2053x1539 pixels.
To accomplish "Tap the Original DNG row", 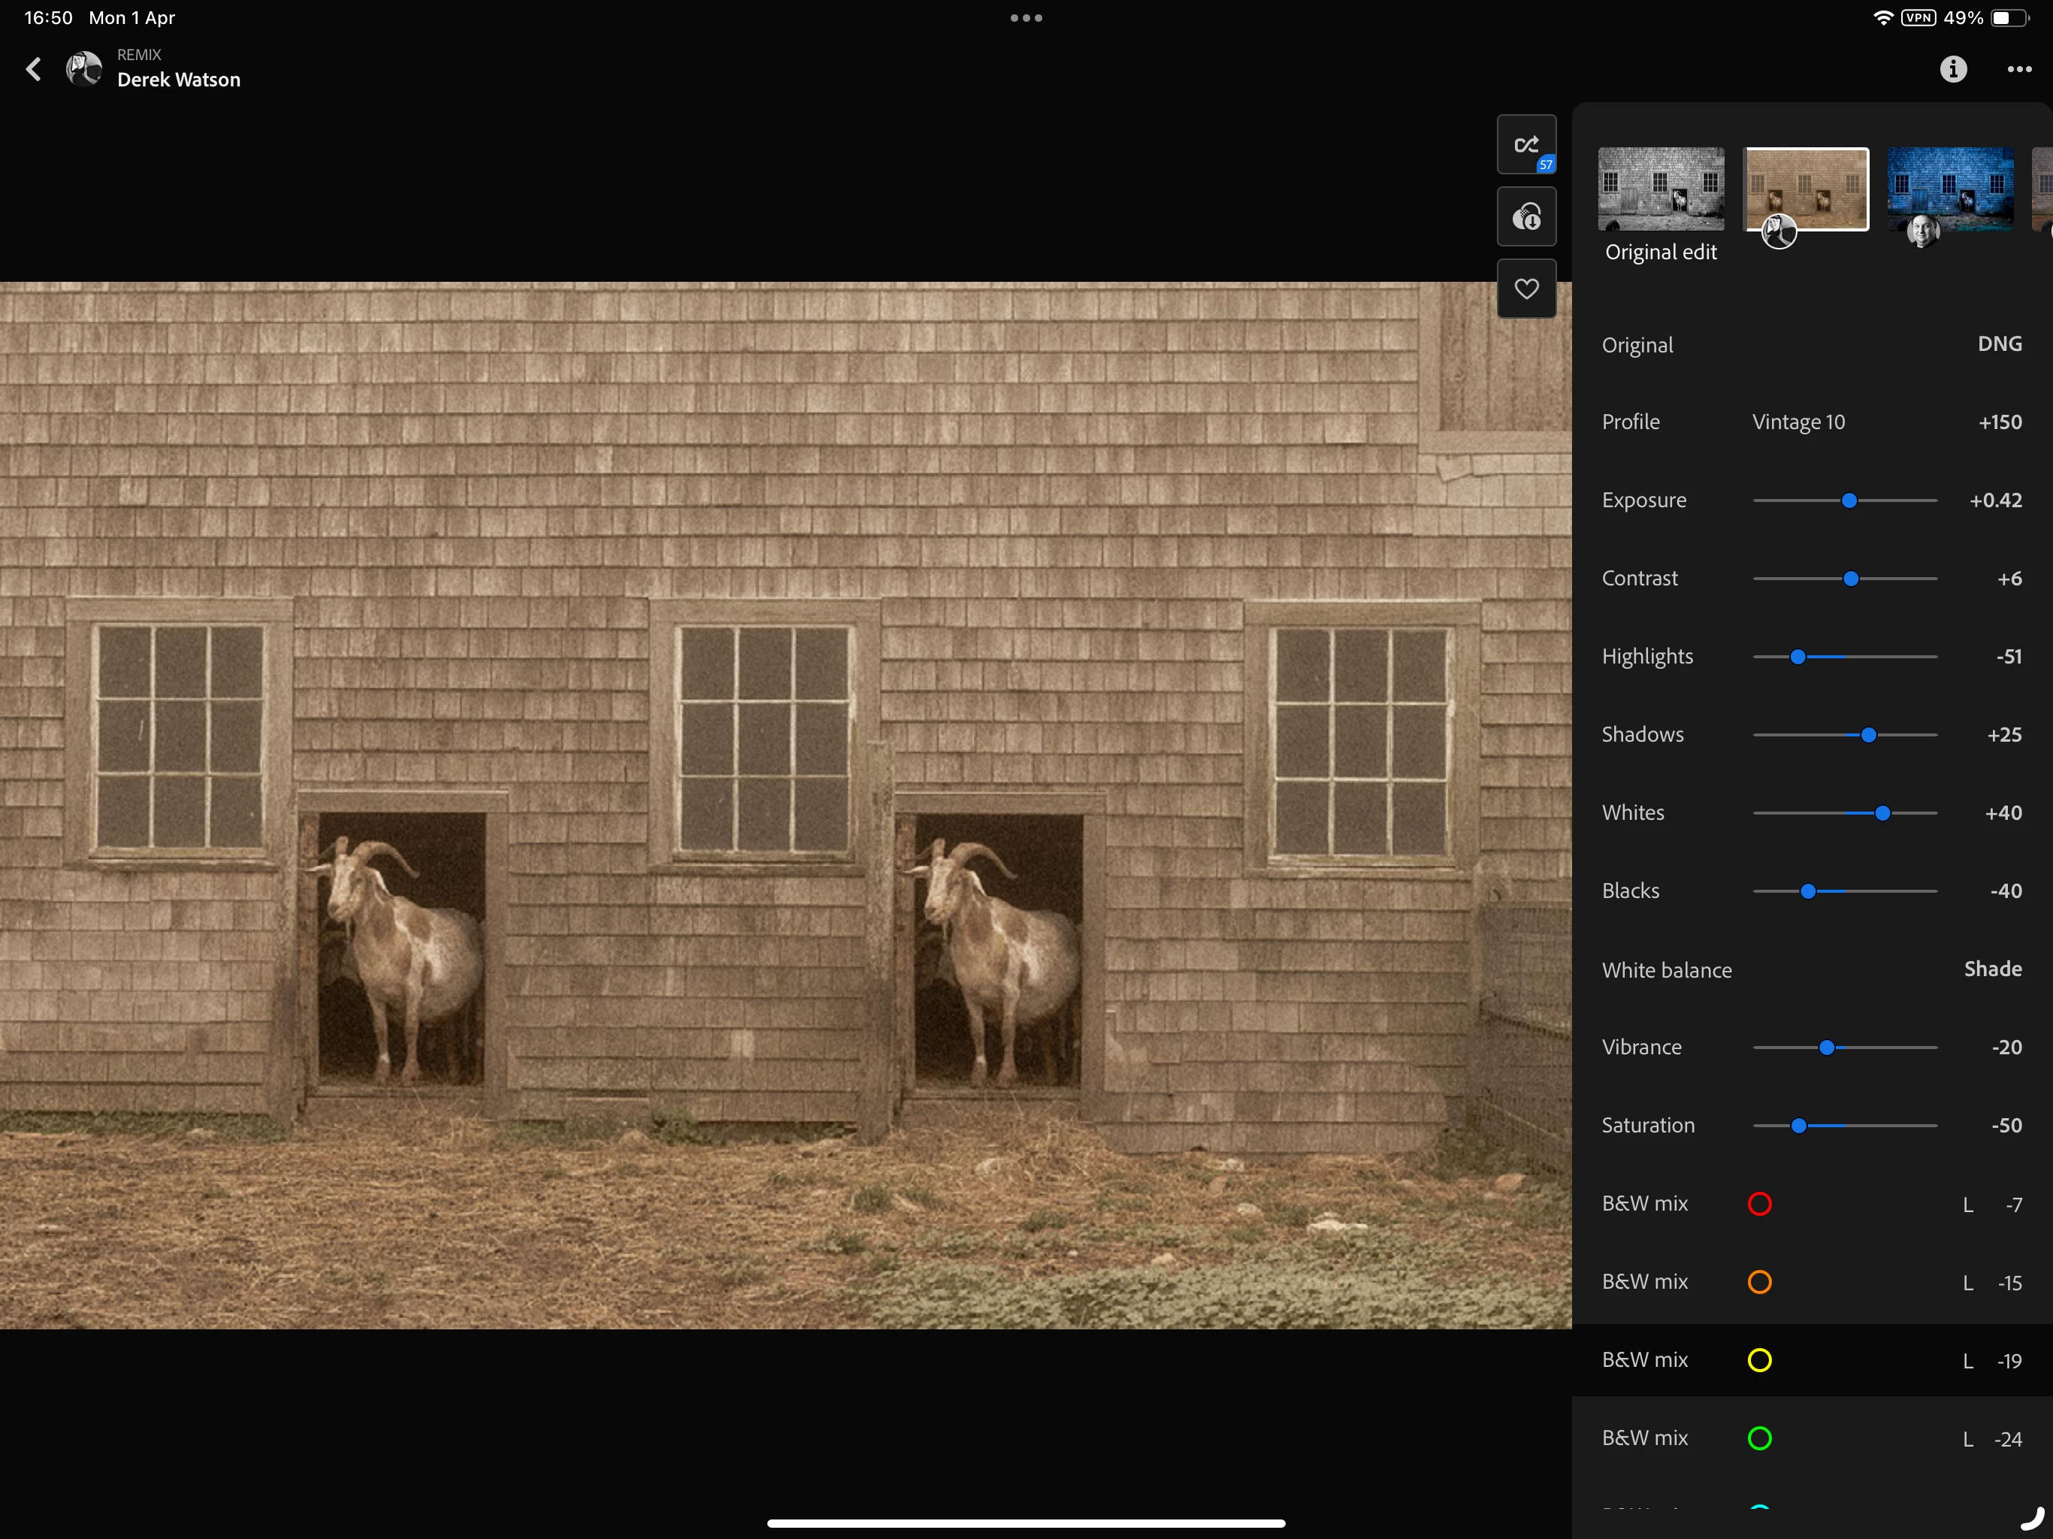I will pos(1810,344).
